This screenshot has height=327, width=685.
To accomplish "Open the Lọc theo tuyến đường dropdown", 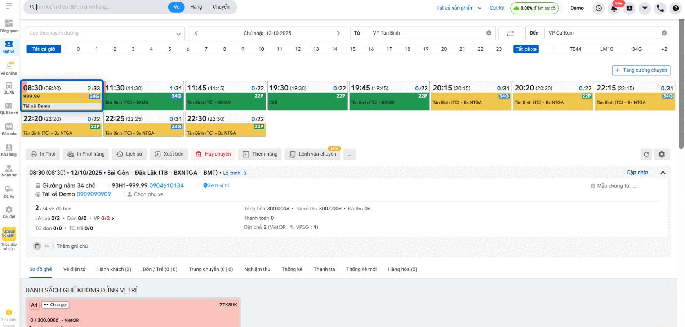I will point(105,33).
